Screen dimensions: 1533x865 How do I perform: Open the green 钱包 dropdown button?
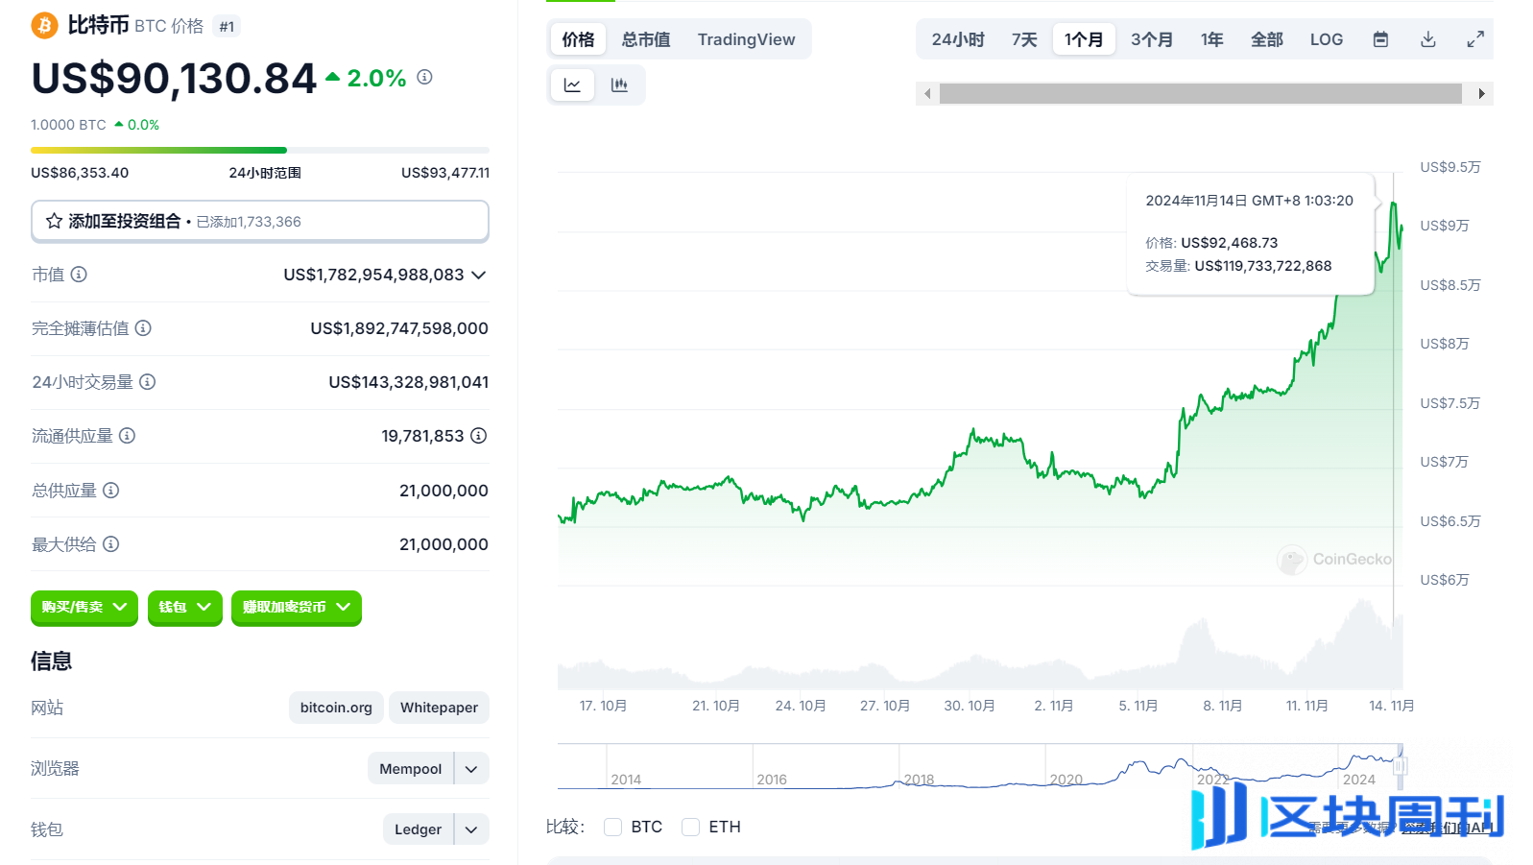tap(185, 608)
